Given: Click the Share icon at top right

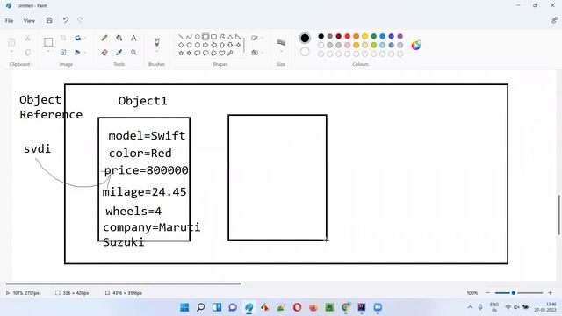Looking at the screenshot, I should [x=554, y=21].
